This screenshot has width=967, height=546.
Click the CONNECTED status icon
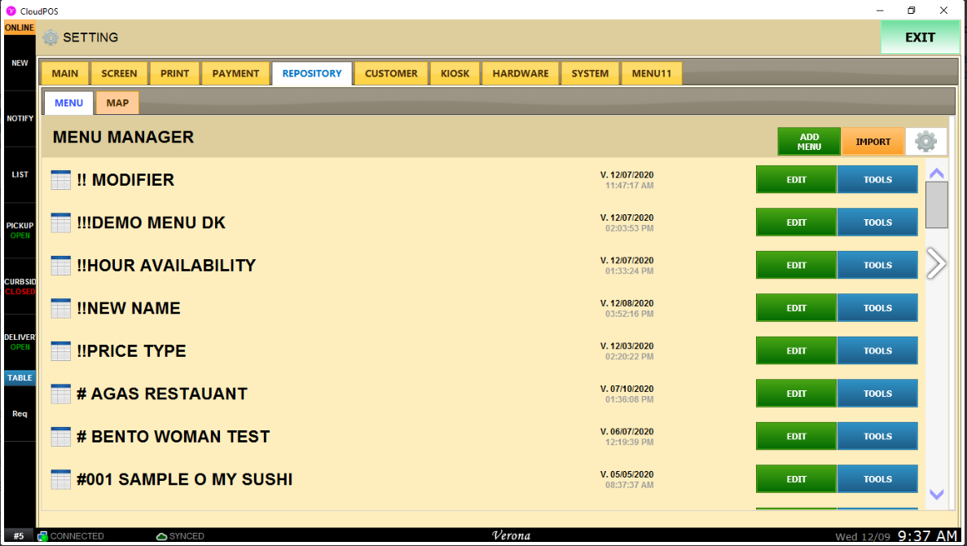[x=42, y=536]
